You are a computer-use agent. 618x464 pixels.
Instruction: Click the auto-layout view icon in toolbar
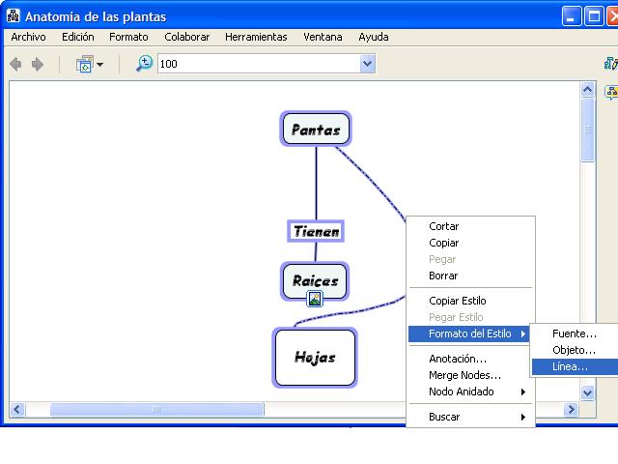point(85,64)
